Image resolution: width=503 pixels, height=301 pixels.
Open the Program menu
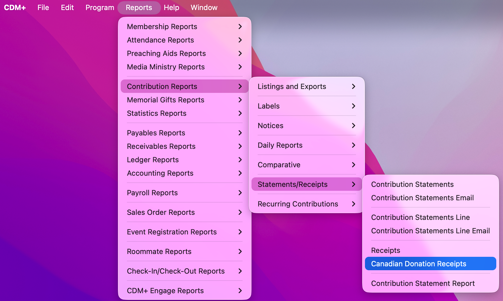click(100, 8)
